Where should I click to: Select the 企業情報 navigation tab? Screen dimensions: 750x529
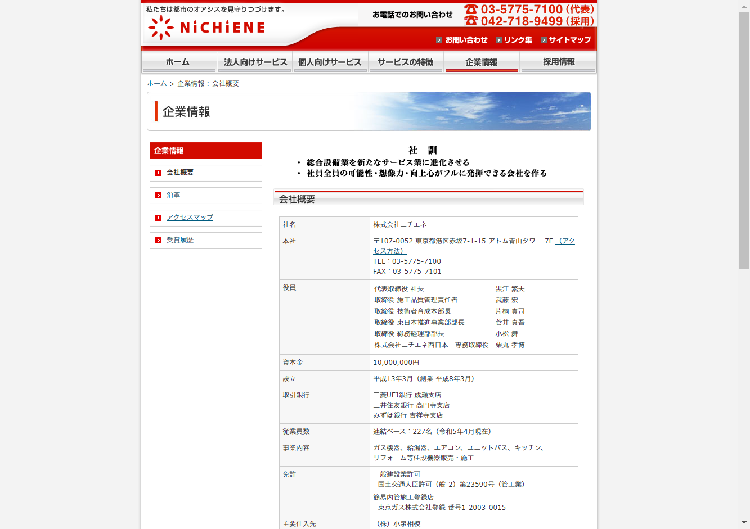point(482,62)
